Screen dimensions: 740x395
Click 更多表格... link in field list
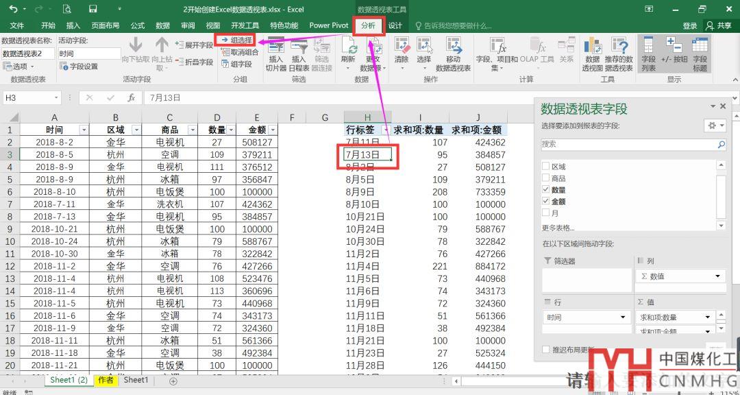[x=558, y=228]
